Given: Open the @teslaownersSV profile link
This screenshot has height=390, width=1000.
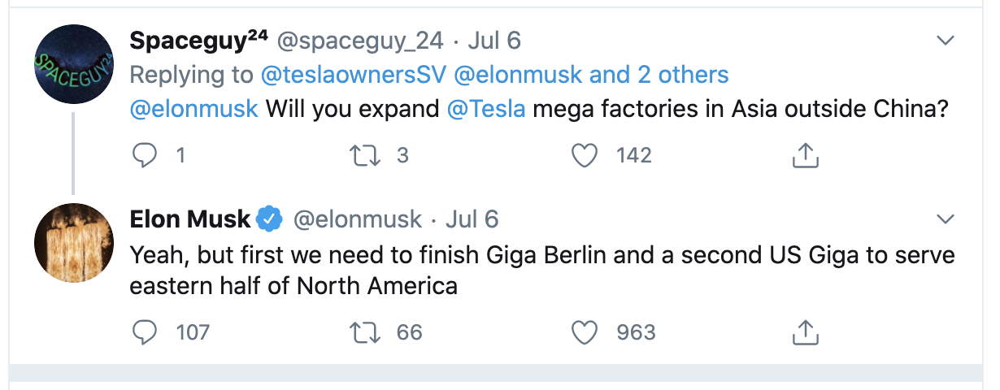Looking at the screenshot, I should click(353, 75).
